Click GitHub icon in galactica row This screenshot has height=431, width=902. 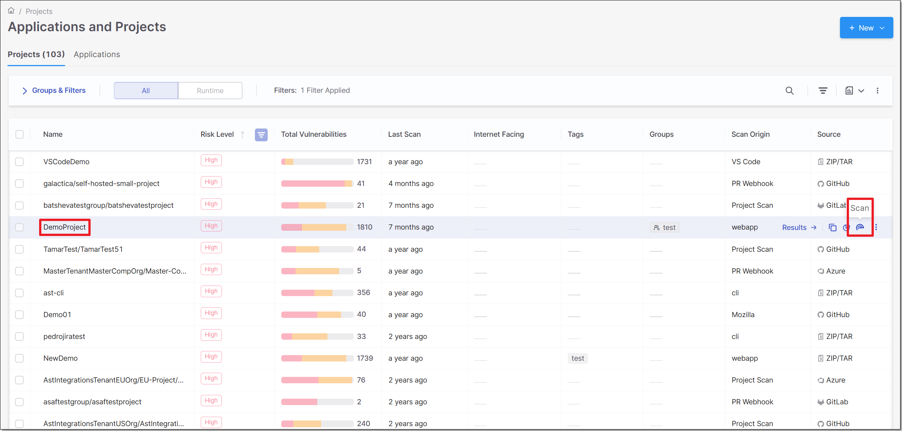click(x=821, y=184)
